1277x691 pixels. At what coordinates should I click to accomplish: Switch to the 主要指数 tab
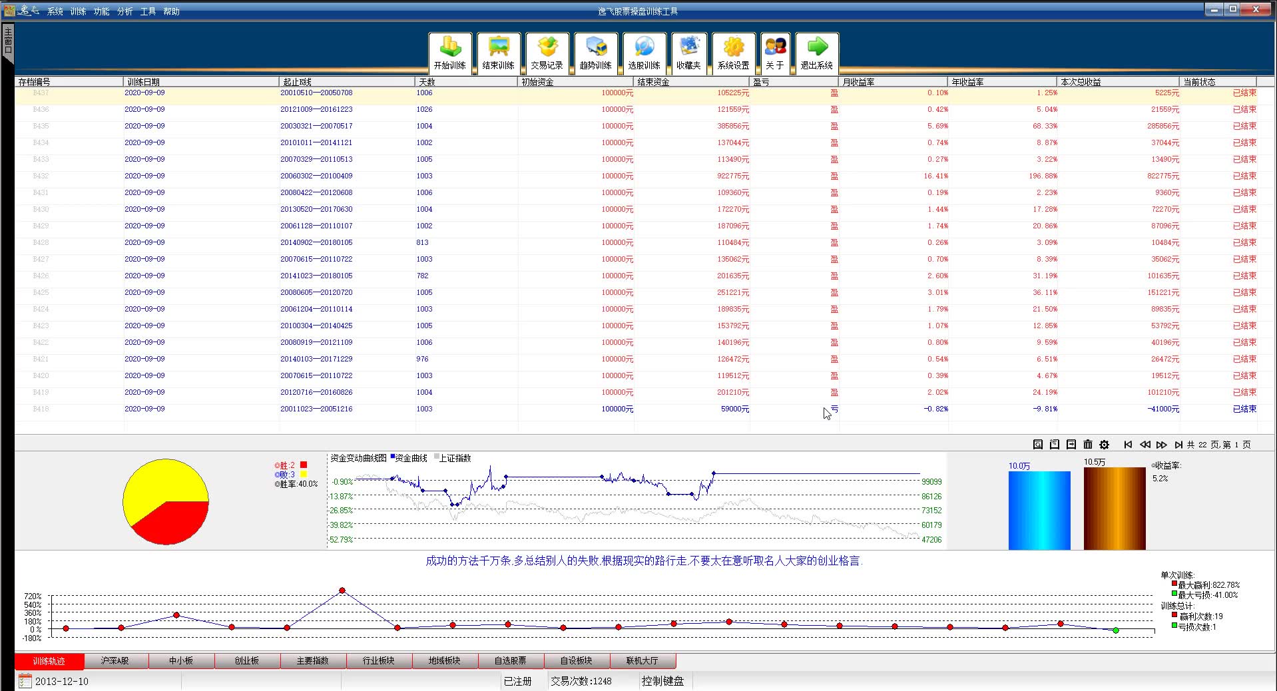point(312,661)
